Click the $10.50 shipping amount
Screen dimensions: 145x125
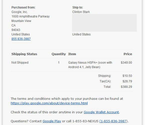[x=127, y=76]
